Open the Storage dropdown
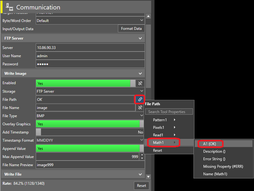The height and width of the screenshot is (191, 254). tap(90, 91)
